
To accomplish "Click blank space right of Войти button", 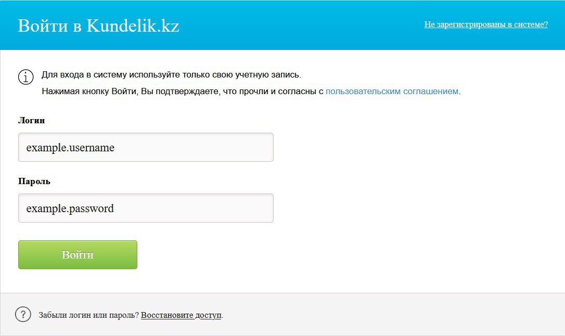I will pyautogui.click(x=324, y=255).
